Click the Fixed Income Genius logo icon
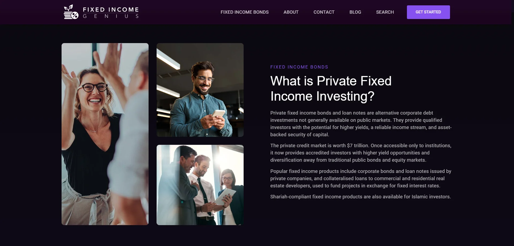The image size is (514, 246). (x=71, y=12)
